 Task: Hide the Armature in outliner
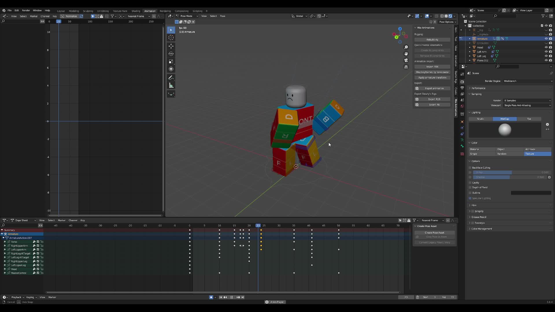click(546, 39)
